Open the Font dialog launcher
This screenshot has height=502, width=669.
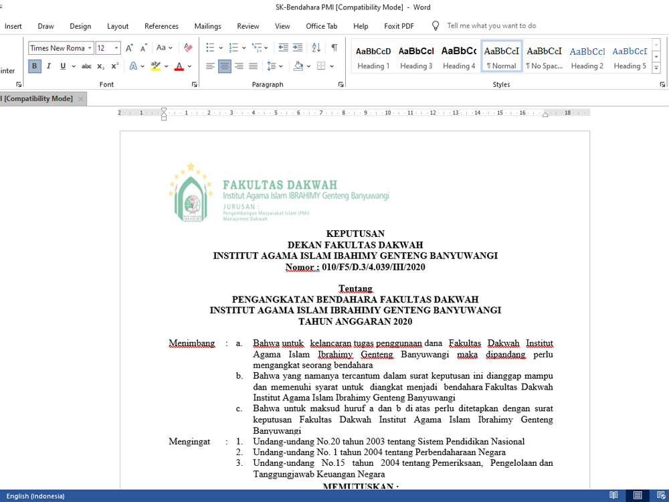click(x=195, y=84)
